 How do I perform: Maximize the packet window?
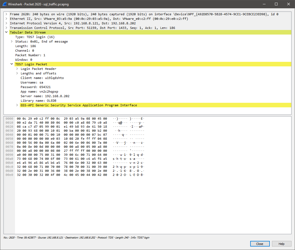(x=276, y=4)
